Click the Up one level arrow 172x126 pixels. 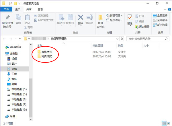point(20,39)
